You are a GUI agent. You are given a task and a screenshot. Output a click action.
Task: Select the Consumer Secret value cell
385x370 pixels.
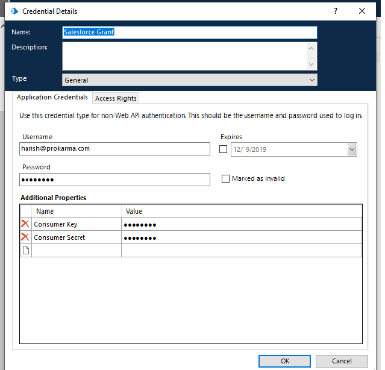click(241, 237)
